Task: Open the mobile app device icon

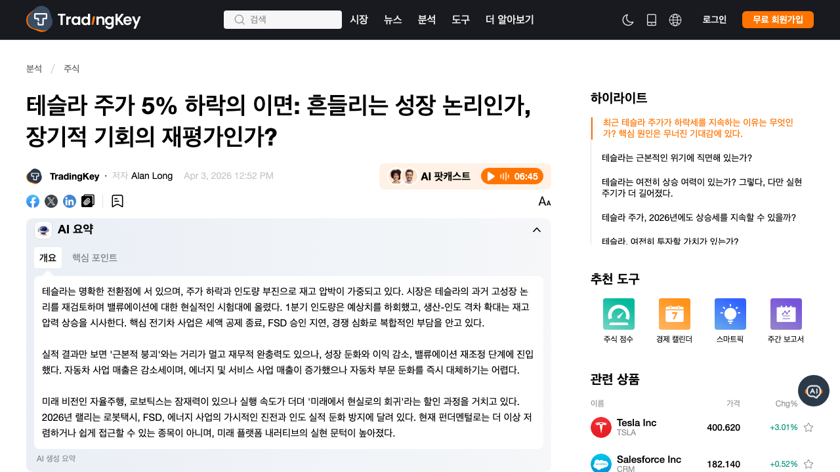Action: click(x=652, y=20)
